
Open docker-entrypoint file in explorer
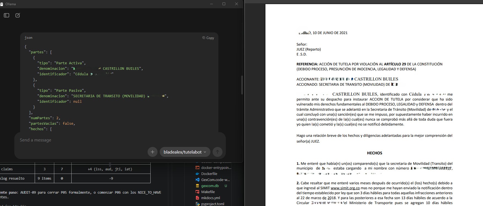[216, 168]
